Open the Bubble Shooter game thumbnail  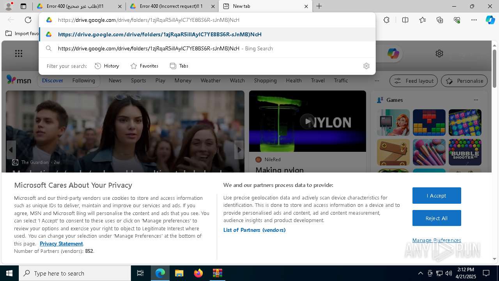tap(465, 152)
